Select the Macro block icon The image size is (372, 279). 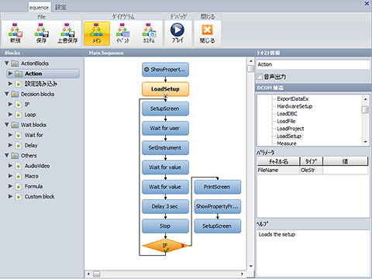(19, 176)
